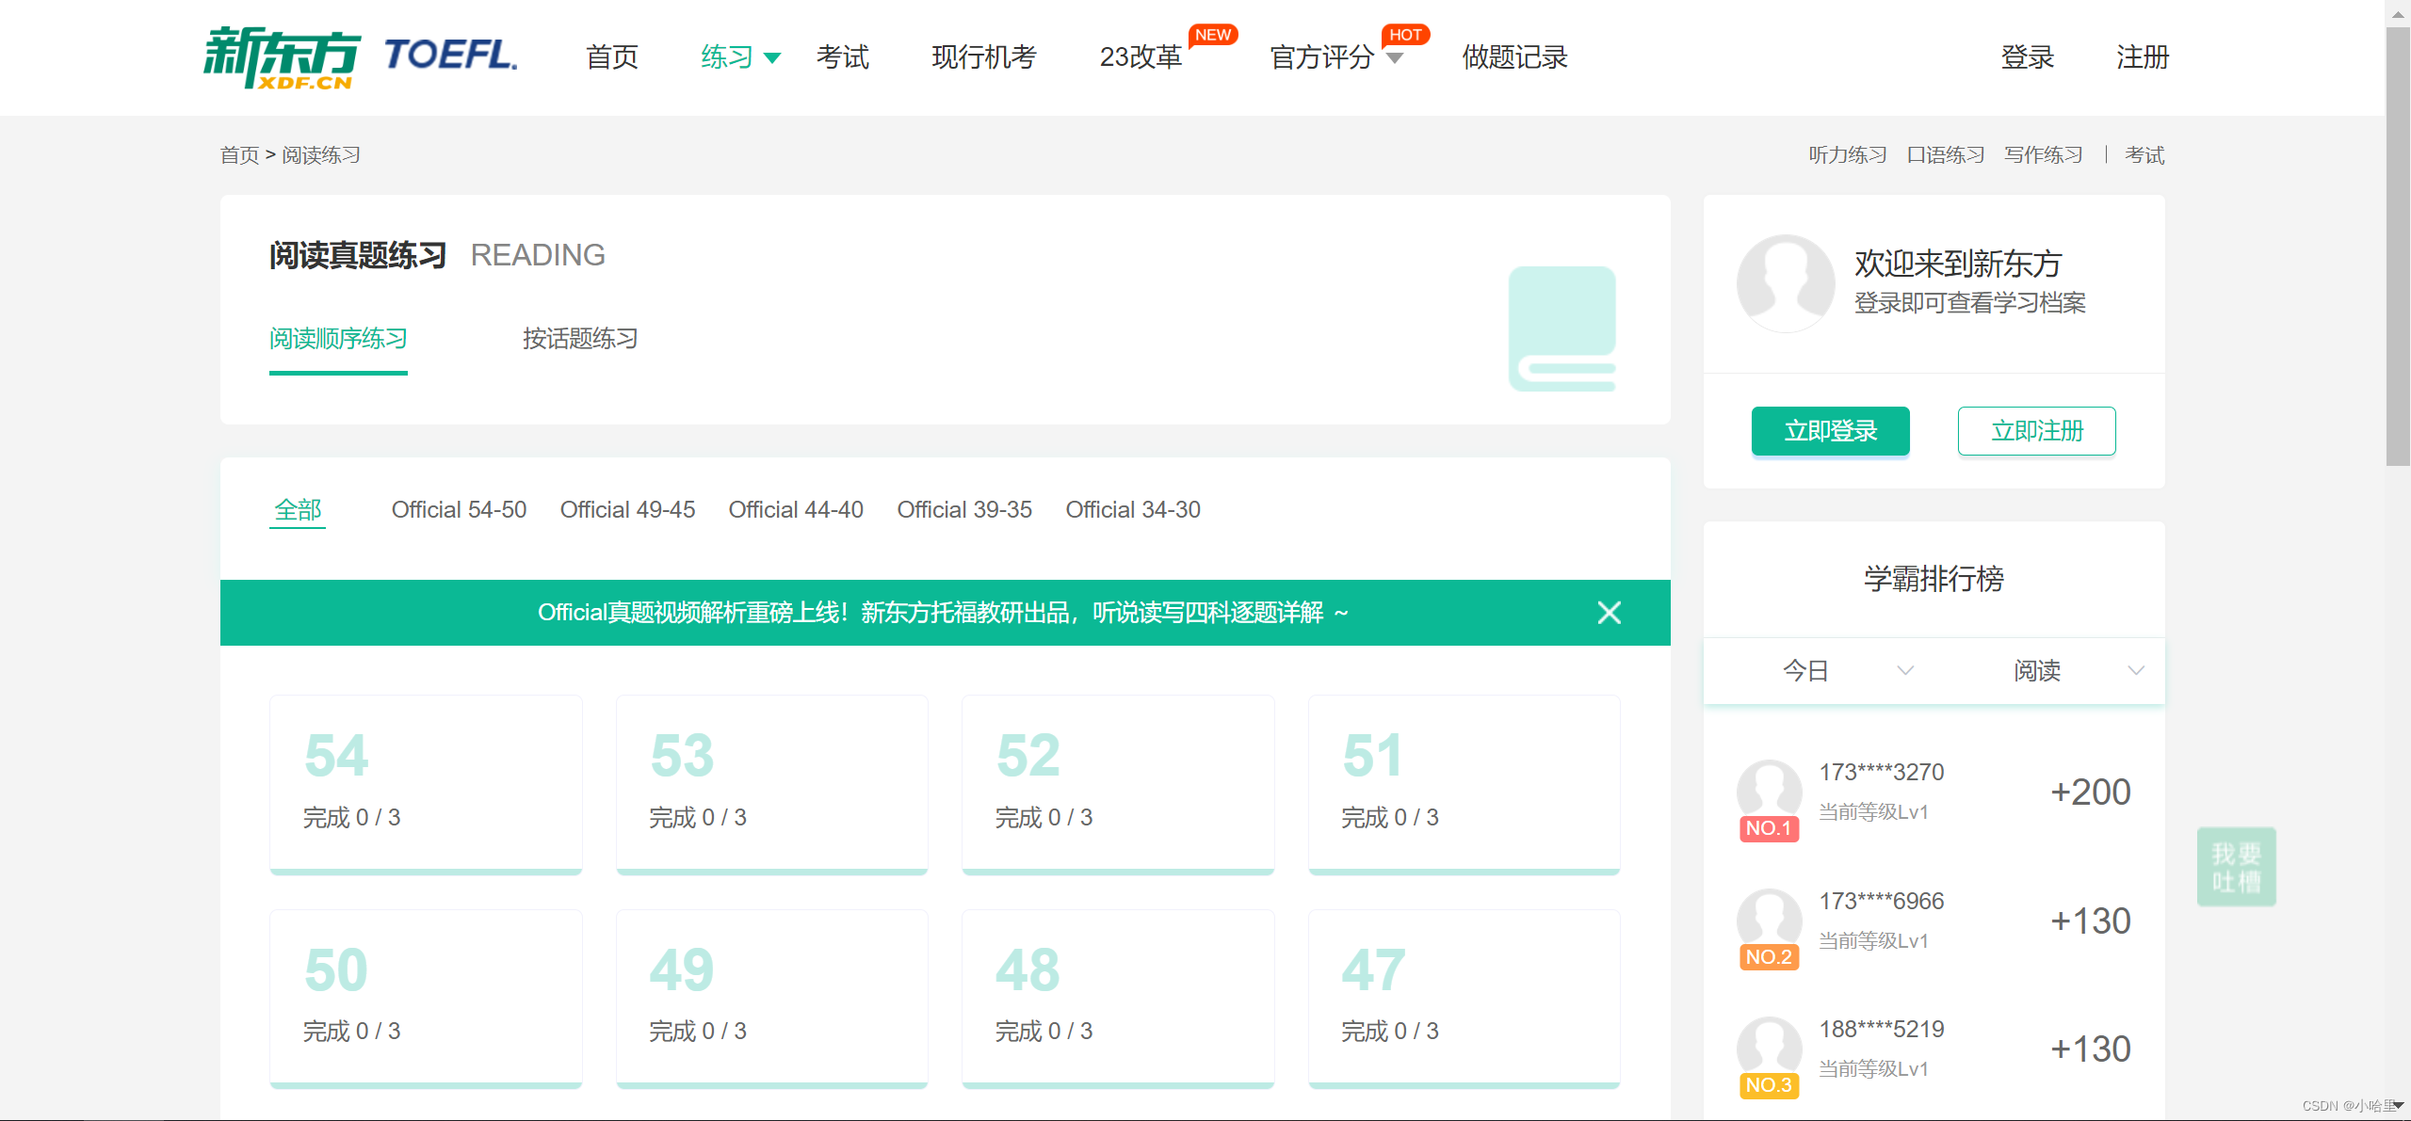Image resolution: width=2411 pixels, height=1121 pixels.
Task: Click 首页 in the breadcrumb
Action: (x=239, y=155)
